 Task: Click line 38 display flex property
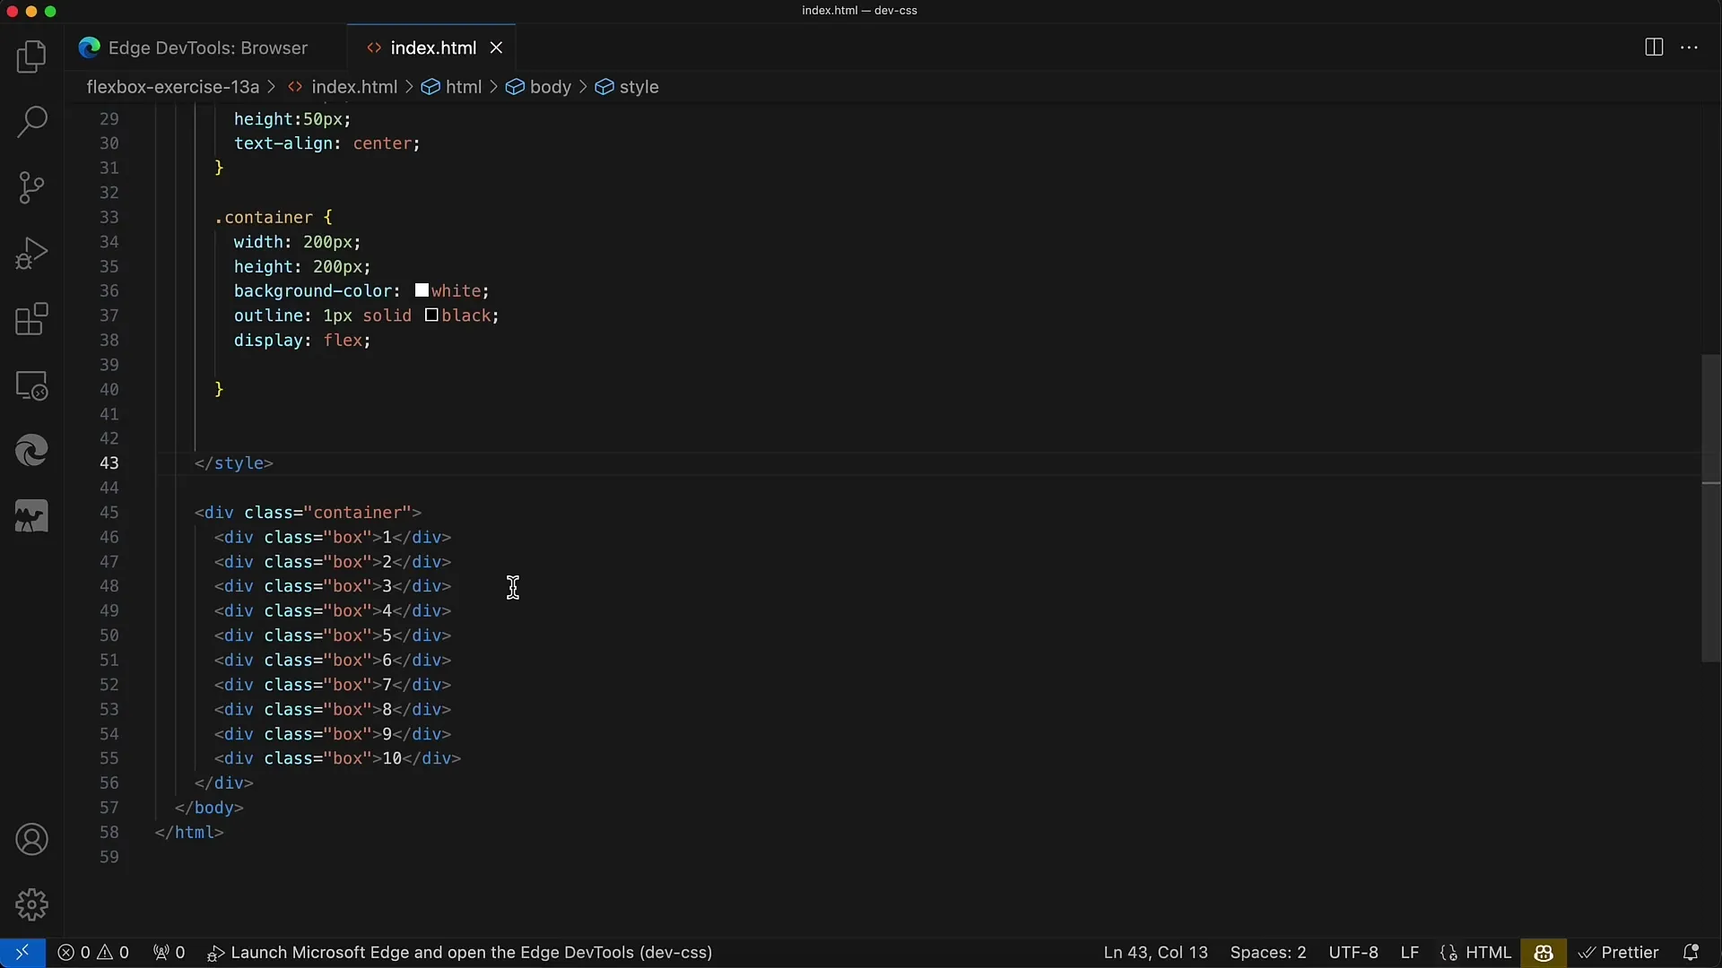pos(301,341)
